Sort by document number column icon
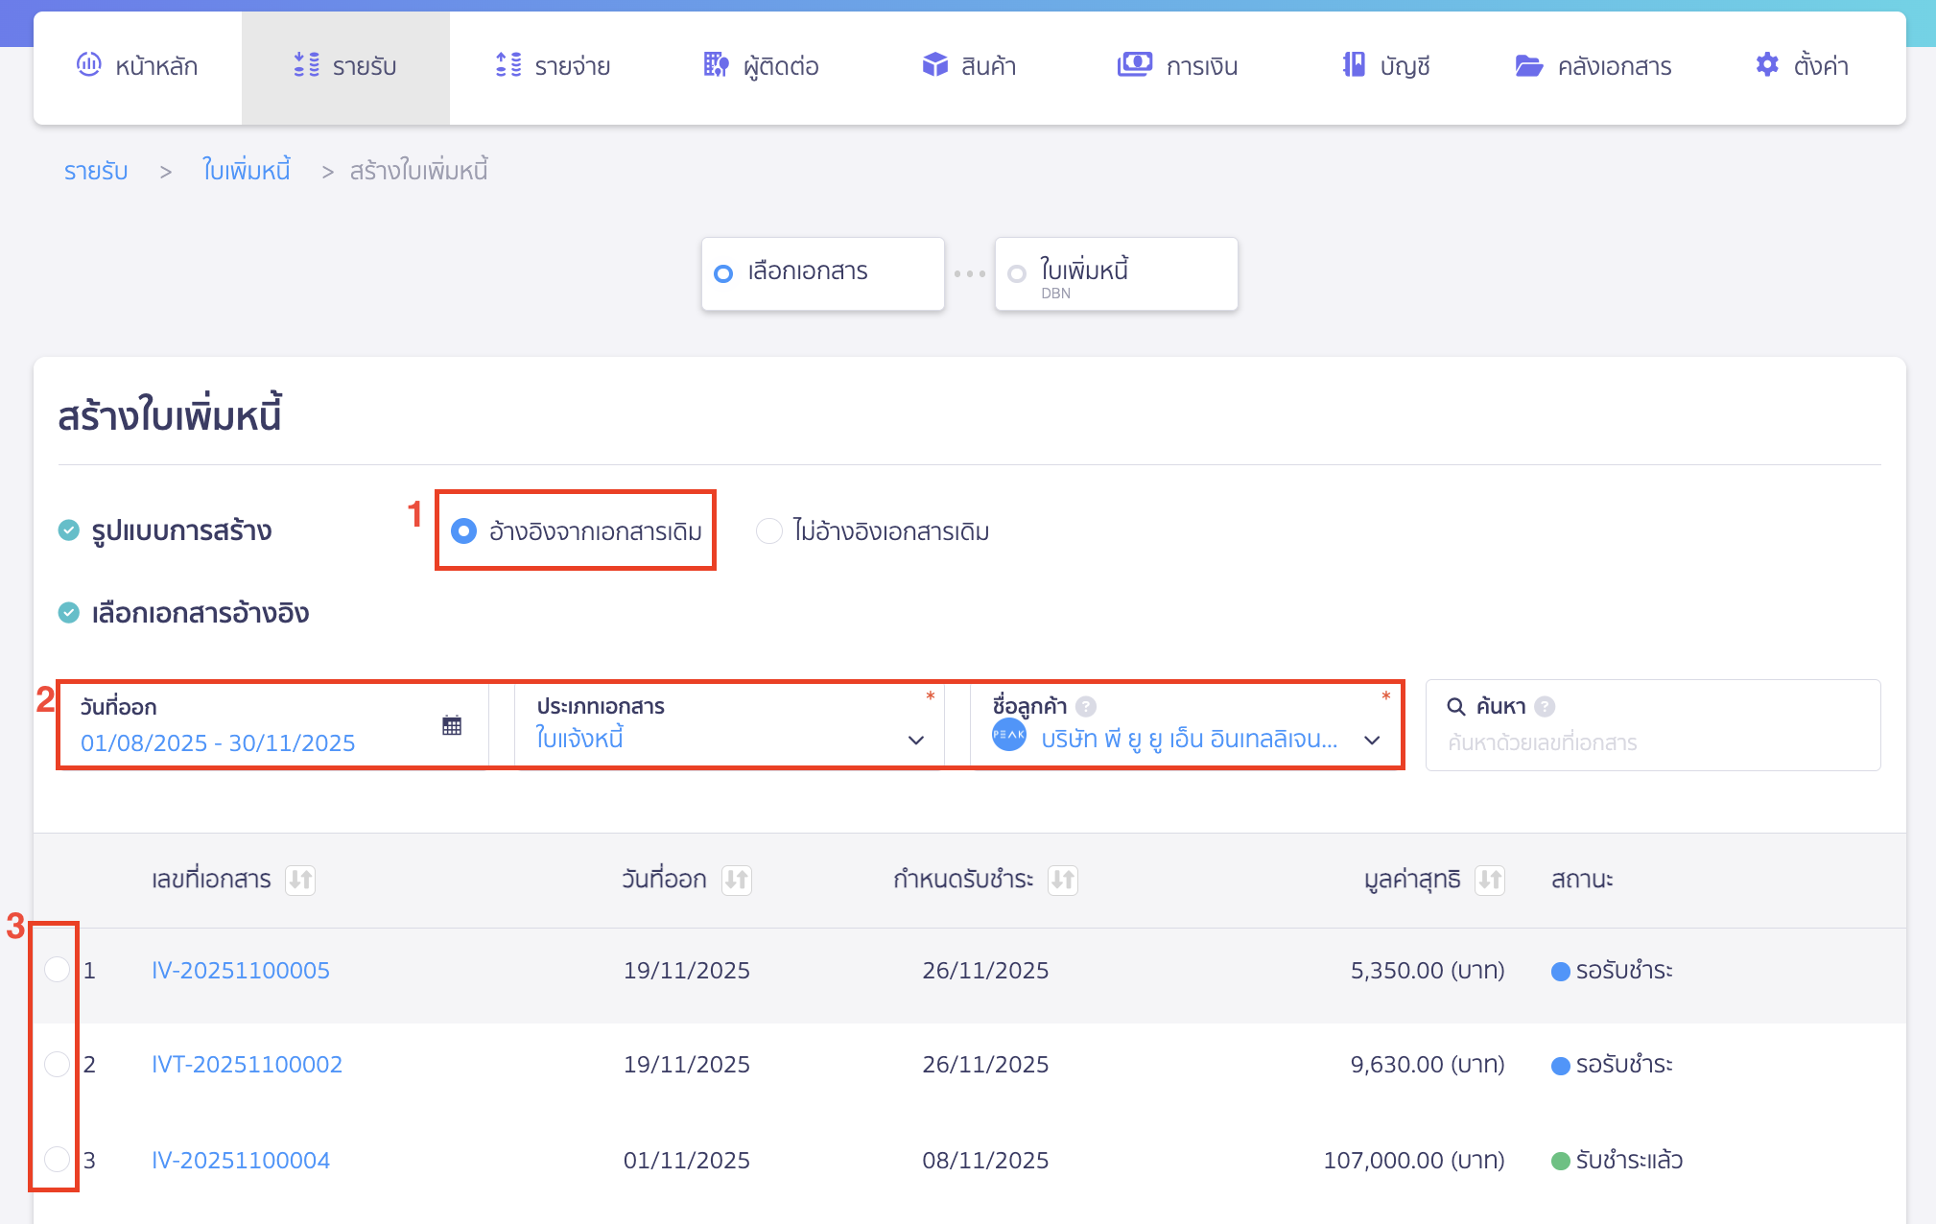The width and height of the screenshot is (1936, 1224). click(300, 880)
